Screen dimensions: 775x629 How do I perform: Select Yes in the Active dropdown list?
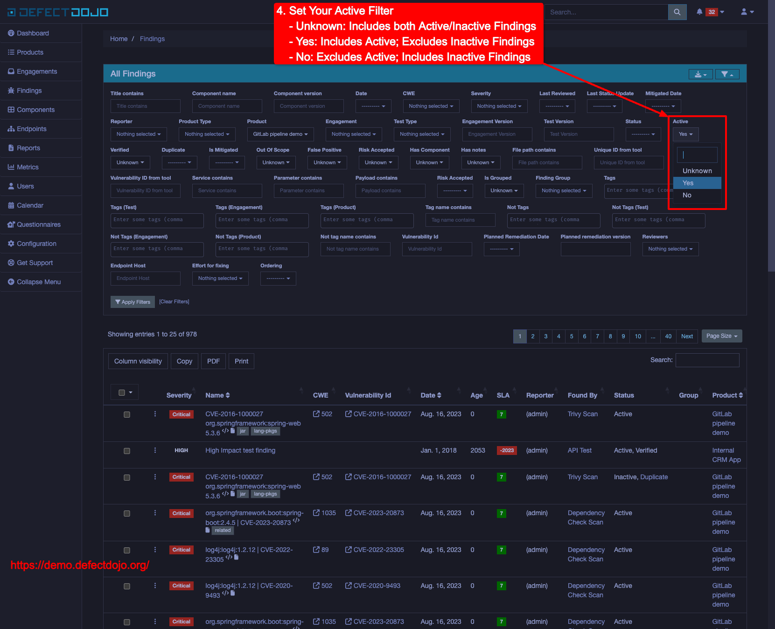(x=697, y=183)
